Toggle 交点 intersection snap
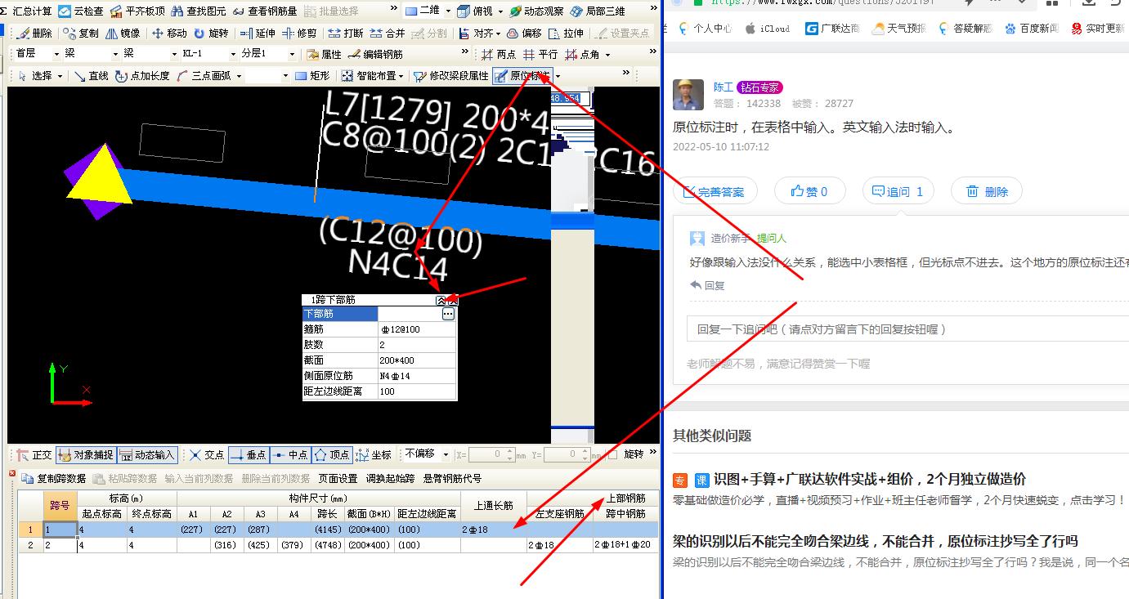Screen dimensions: 1129x599 [207, 454]
